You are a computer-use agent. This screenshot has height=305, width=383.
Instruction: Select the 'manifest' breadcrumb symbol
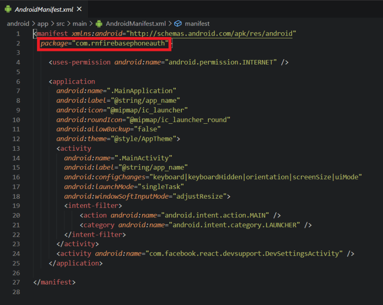(x=197, y=24)
